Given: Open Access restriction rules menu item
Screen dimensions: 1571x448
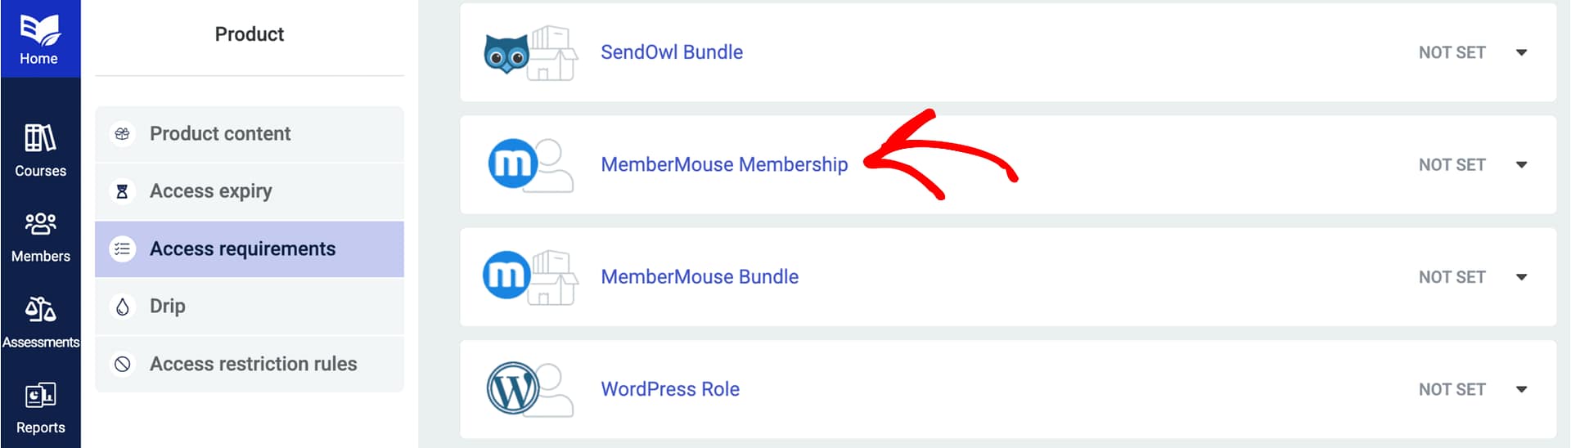Looking at the screenshot, I should [x=253, y=364].
